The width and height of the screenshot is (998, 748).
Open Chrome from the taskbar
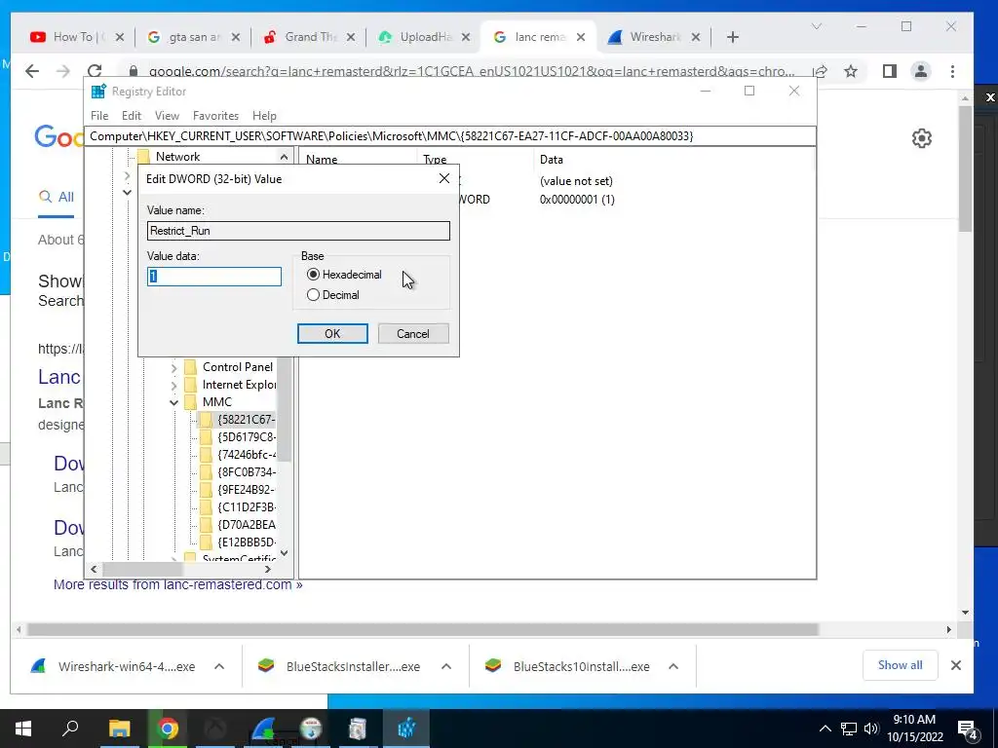point(168,729)
